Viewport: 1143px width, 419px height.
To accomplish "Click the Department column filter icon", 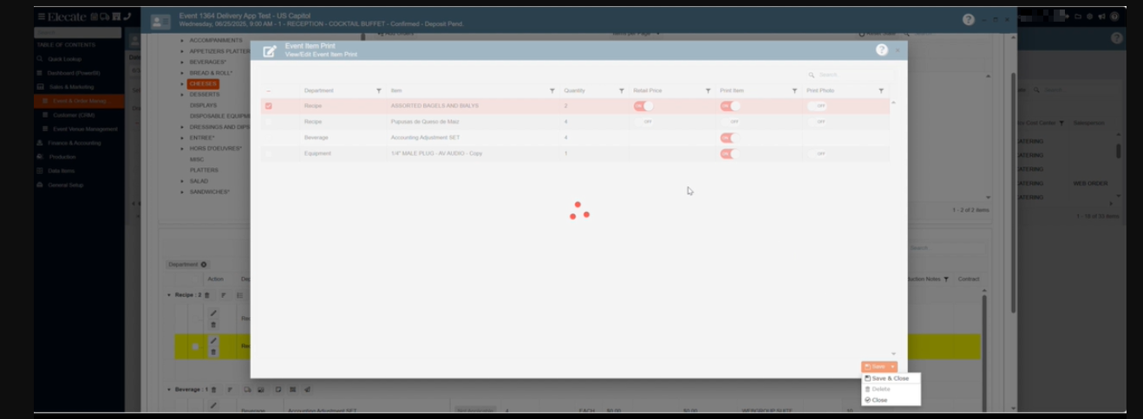I will pos(378,91).
